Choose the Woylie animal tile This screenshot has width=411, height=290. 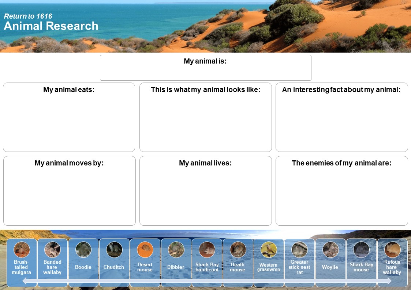[x=330, y=263]
